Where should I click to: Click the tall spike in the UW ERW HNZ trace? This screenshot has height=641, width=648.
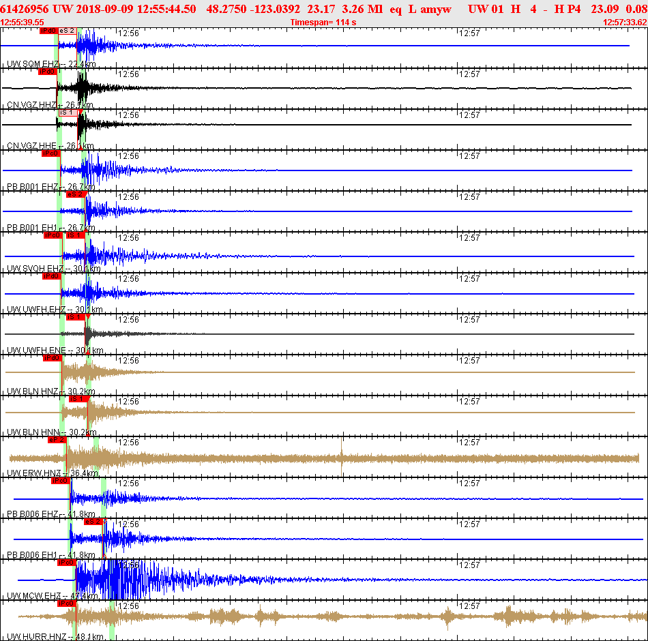pyautogui.click(x=341, y=456)
